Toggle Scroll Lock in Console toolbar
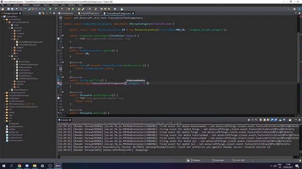302x169 pixels. [x=264, y=120]
